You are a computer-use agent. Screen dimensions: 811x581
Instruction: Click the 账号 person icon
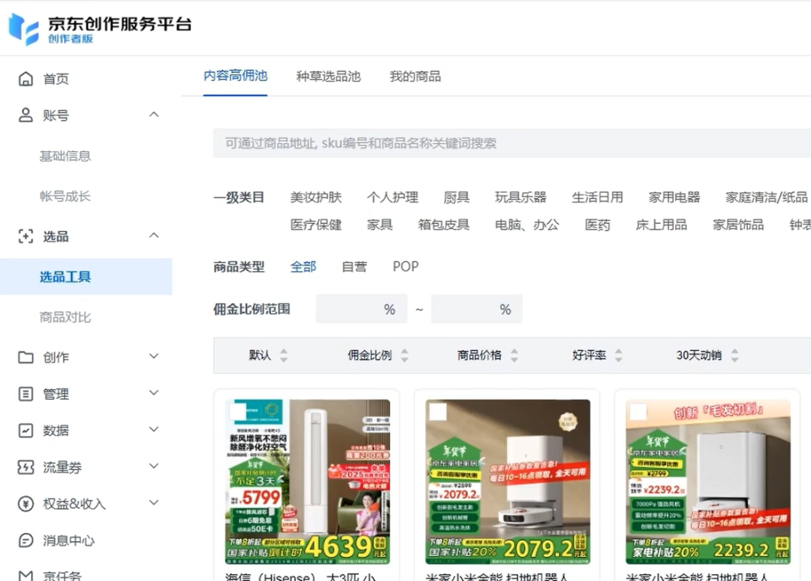point(26,115)
